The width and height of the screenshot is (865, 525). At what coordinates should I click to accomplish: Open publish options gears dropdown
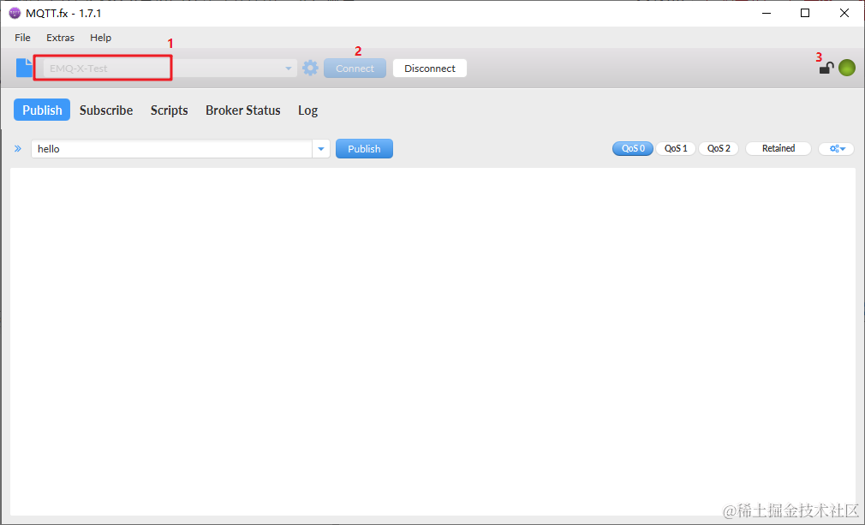click(837, 148)
